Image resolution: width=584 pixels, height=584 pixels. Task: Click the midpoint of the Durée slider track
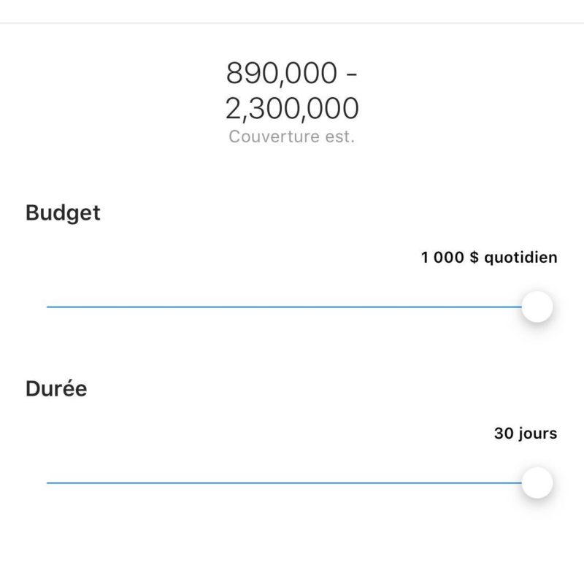pos(292,483)
